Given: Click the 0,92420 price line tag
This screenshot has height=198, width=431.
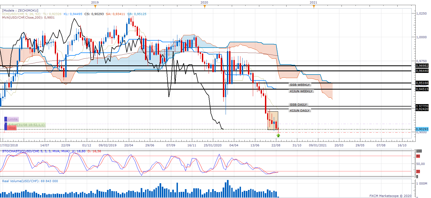Looking at the screenshot, I should coord(422,109).
